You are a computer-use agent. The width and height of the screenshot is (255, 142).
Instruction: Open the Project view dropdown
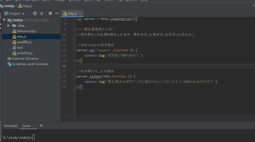23,14
